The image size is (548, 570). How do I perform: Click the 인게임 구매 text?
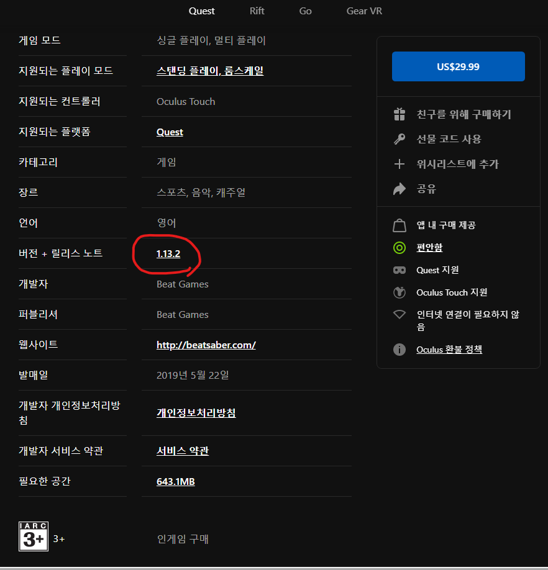pyautogui.click(x=183, y=539)
